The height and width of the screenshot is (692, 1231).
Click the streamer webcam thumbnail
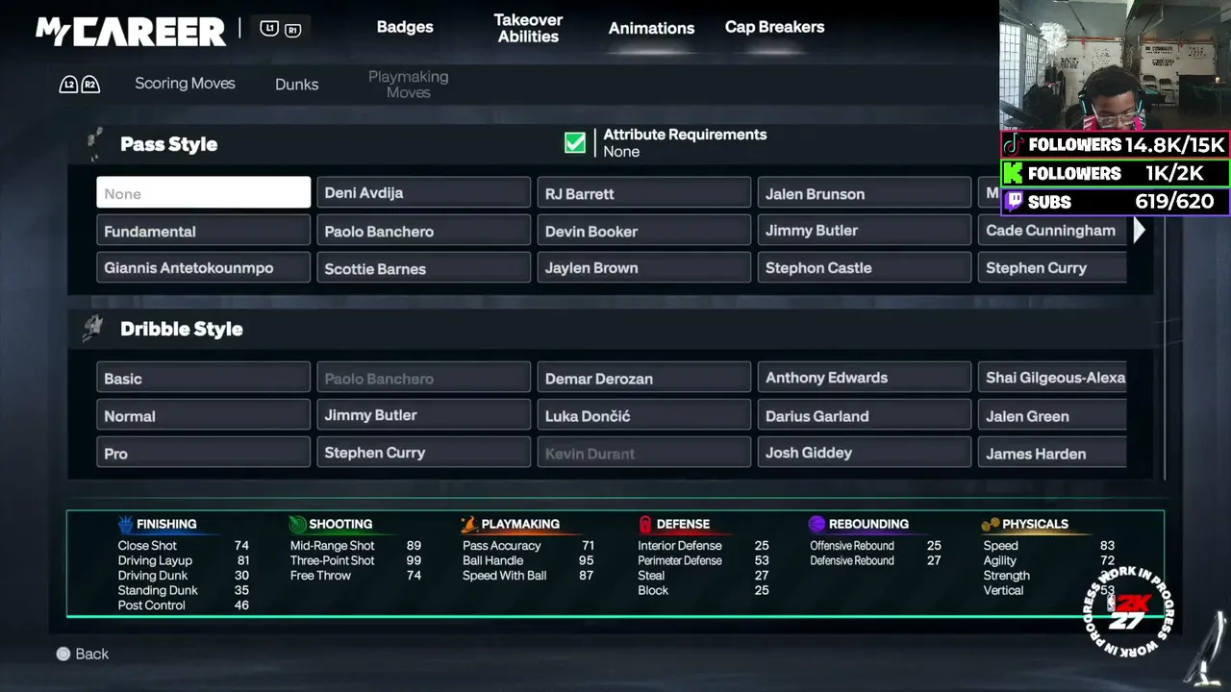point(1115,65)
